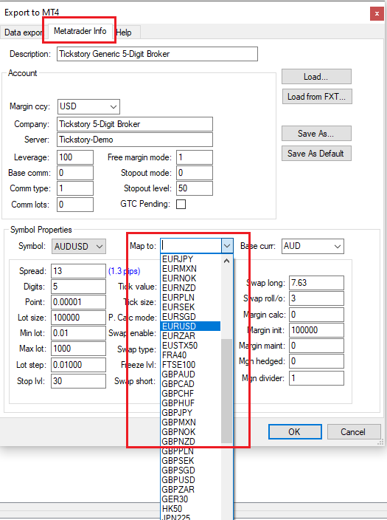The height and width of the screenshot is (520, 387).
Task: Switch to the Metatrader Info tab
Action: pos(80,31)
